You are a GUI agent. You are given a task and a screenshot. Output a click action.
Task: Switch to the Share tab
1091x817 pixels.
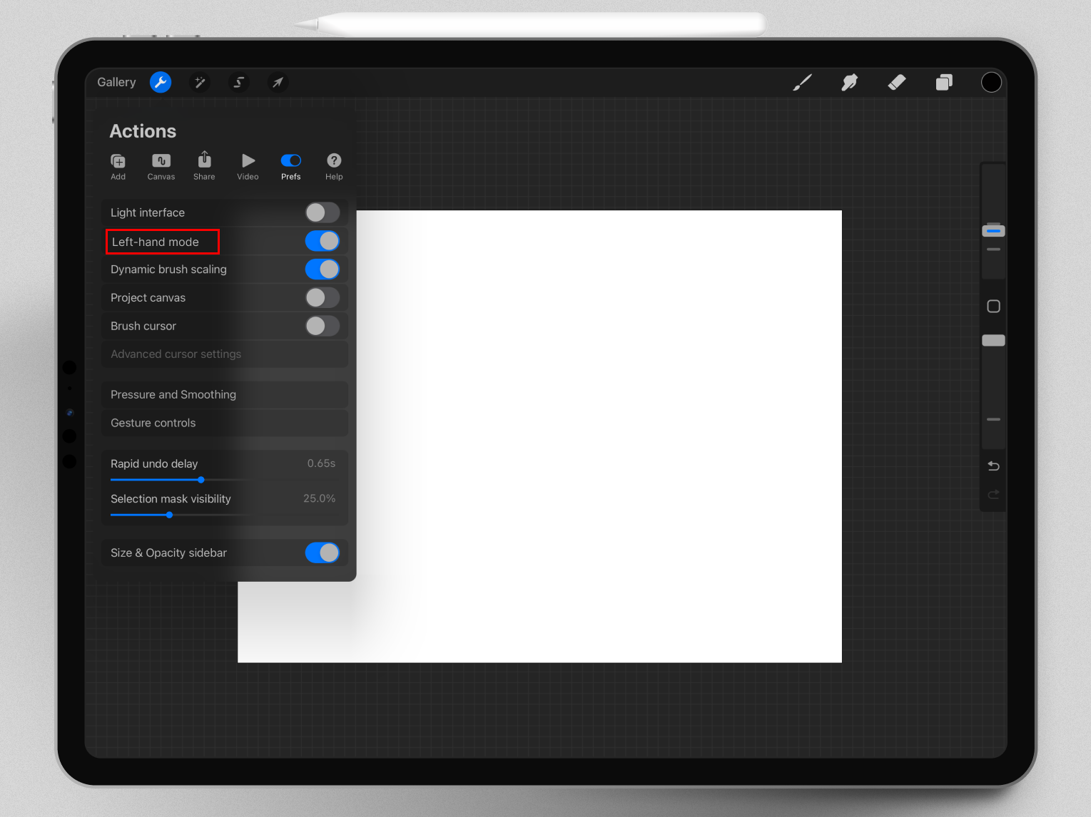click(x=204, y=166)
